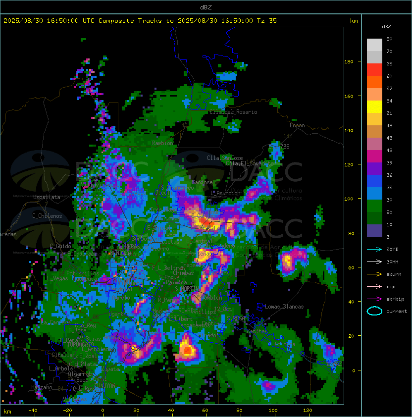Click the legend value '65' beside the color scale
Image resolution: width=412 pixels, height=417 pixels.
click(x=389, y=63)
